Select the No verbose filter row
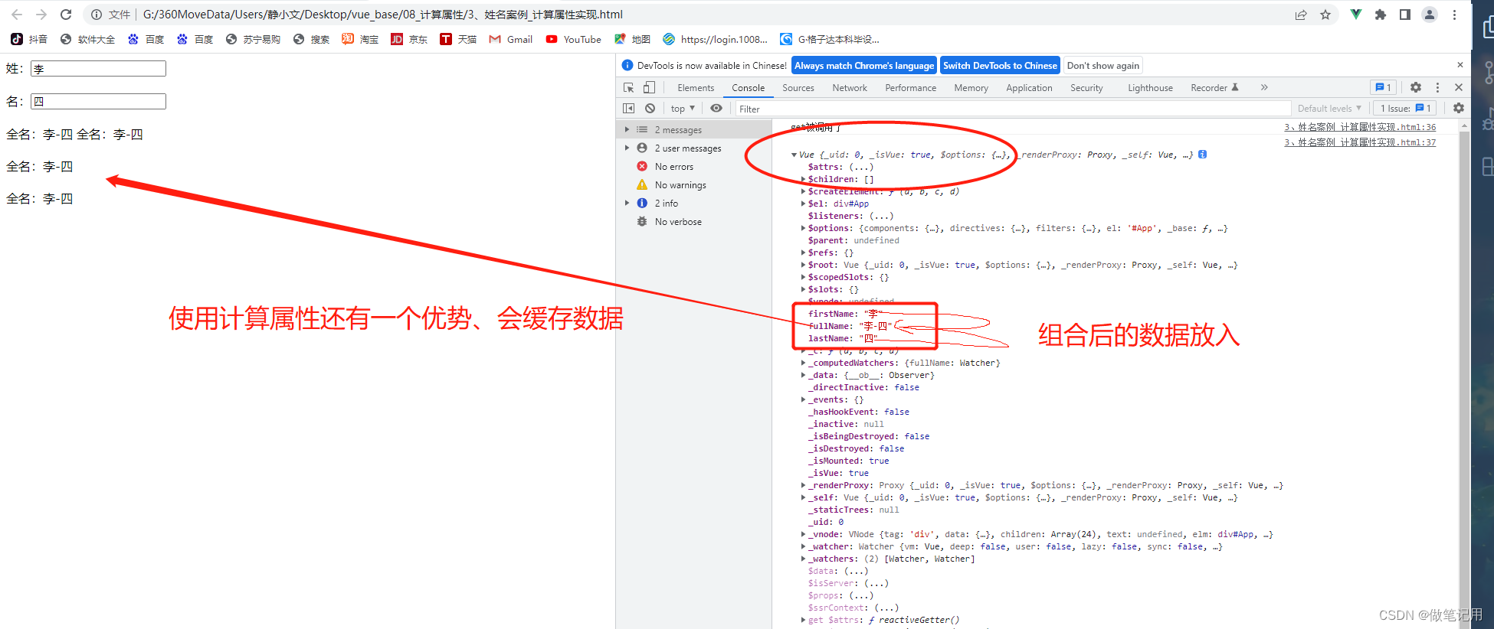Viewport: 1494px width, 629px height. [x=693, y=221]
